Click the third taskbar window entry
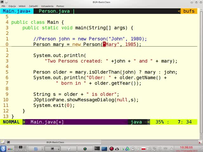Image resolution: width=203 pixels, height=152 pixels. (69, 149)
